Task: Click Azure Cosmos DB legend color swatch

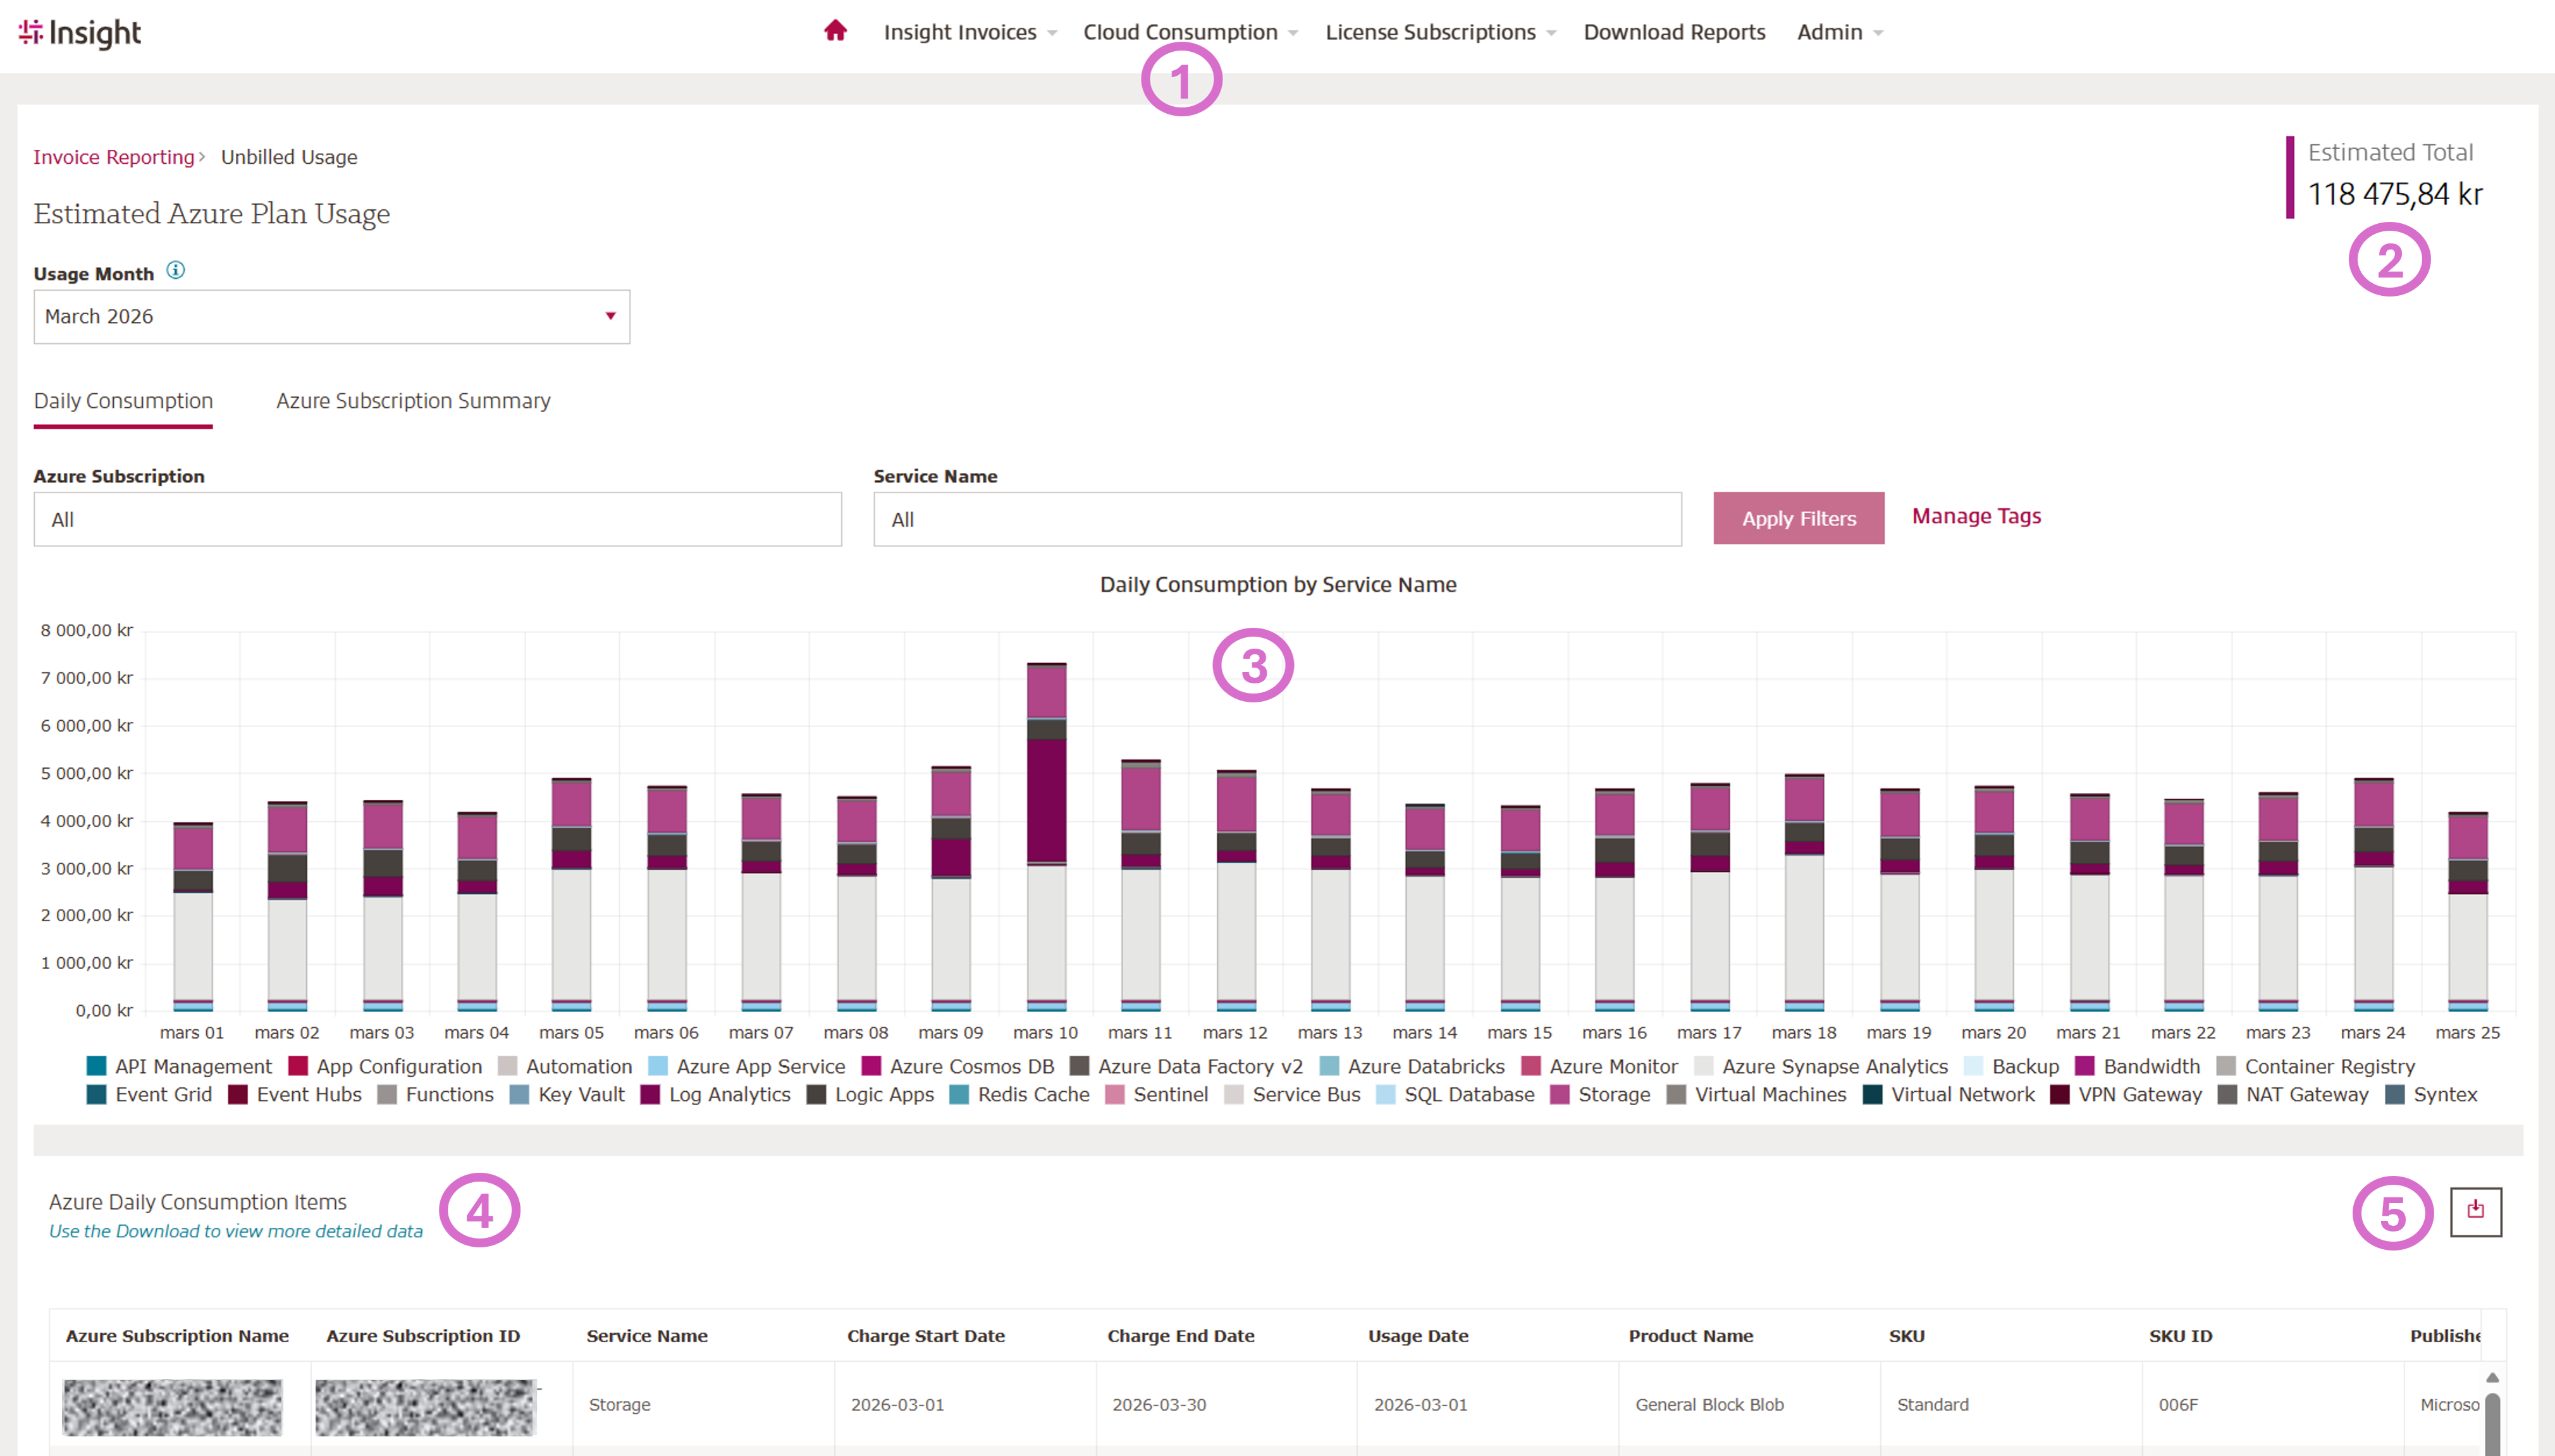Action: click(871, 1066)
